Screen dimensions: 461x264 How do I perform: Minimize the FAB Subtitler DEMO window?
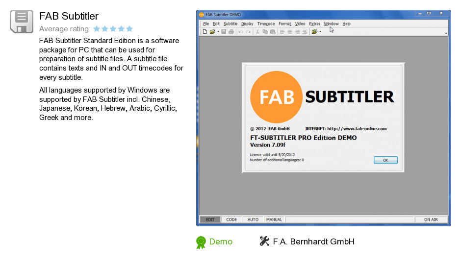pos(420,14)
